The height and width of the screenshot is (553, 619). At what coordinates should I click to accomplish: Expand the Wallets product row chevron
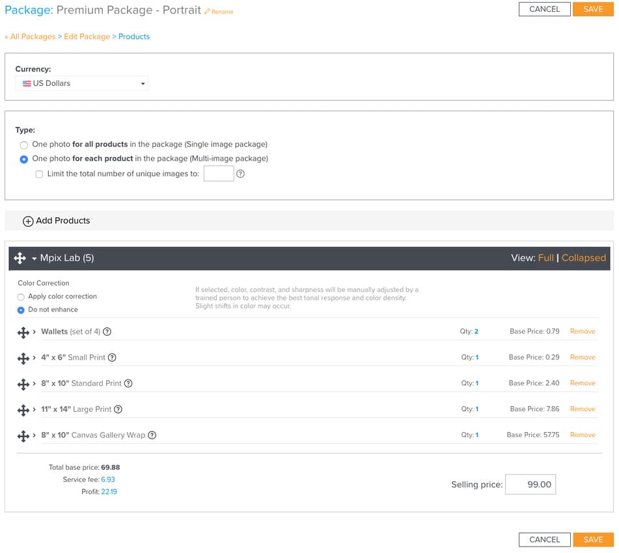34,332
